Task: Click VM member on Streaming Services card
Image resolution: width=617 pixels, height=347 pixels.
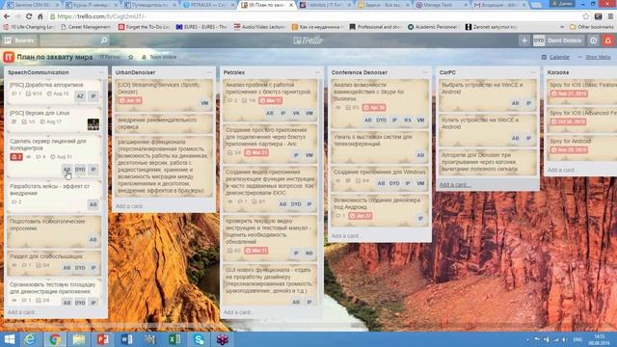Action: coord(204,103)
